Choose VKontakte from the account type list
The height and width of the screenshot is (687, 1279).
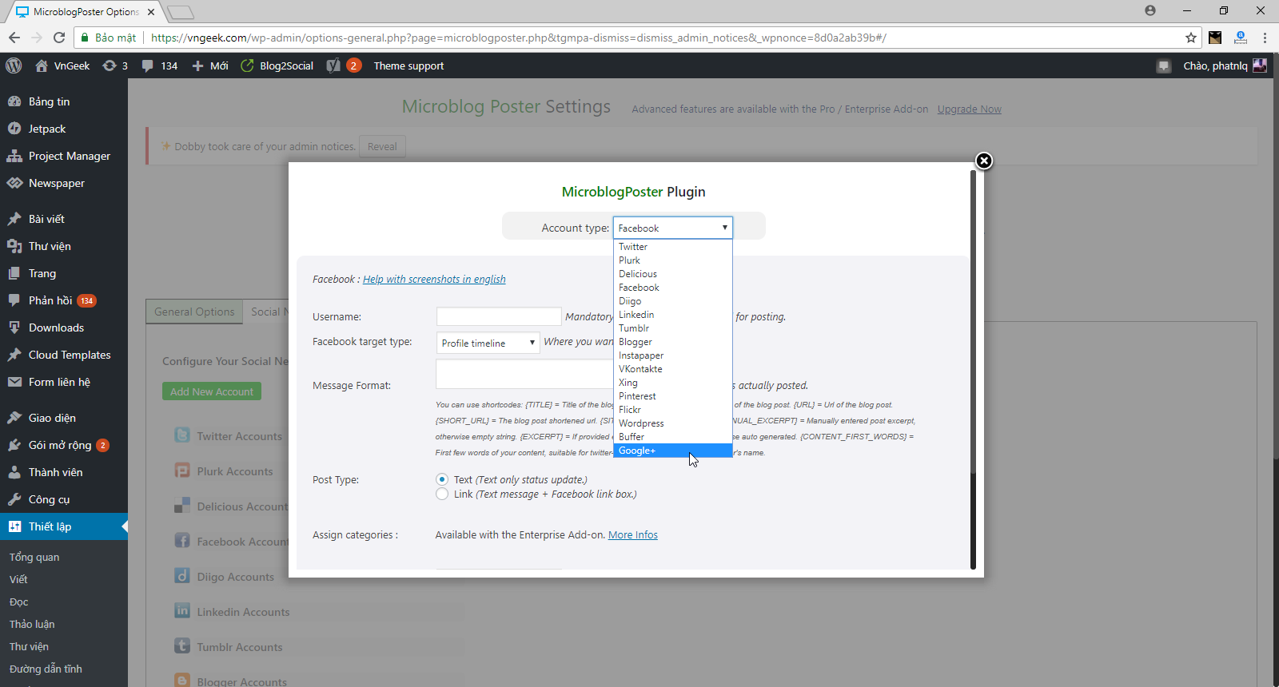[673, 369]
